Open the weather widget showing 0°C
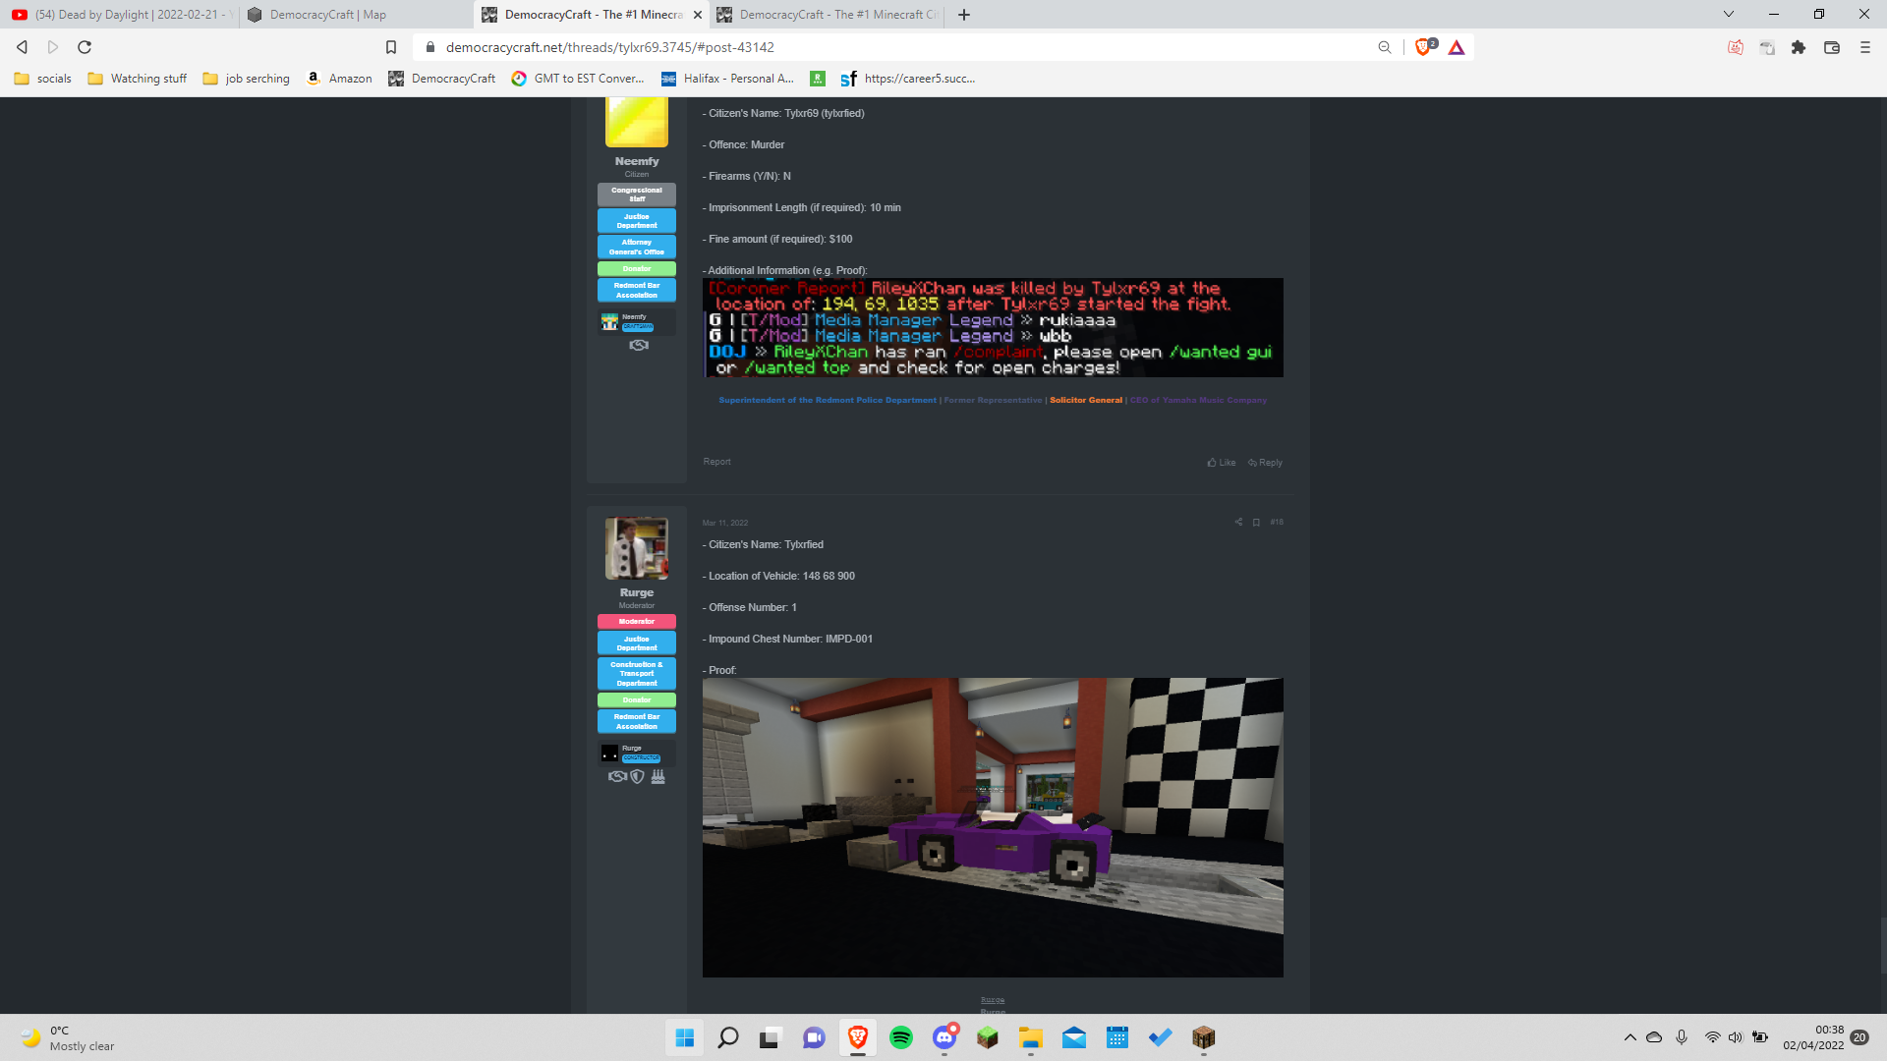The height and width of the screenshot is (1061, 1887). point(69,1037)
